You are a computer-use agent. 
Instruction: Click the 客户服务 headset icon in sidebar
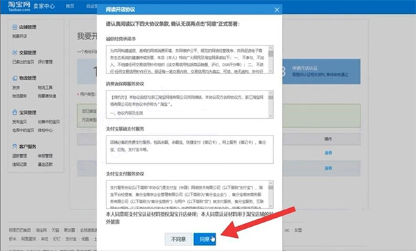pyautogui.click(x=15, y=147)
